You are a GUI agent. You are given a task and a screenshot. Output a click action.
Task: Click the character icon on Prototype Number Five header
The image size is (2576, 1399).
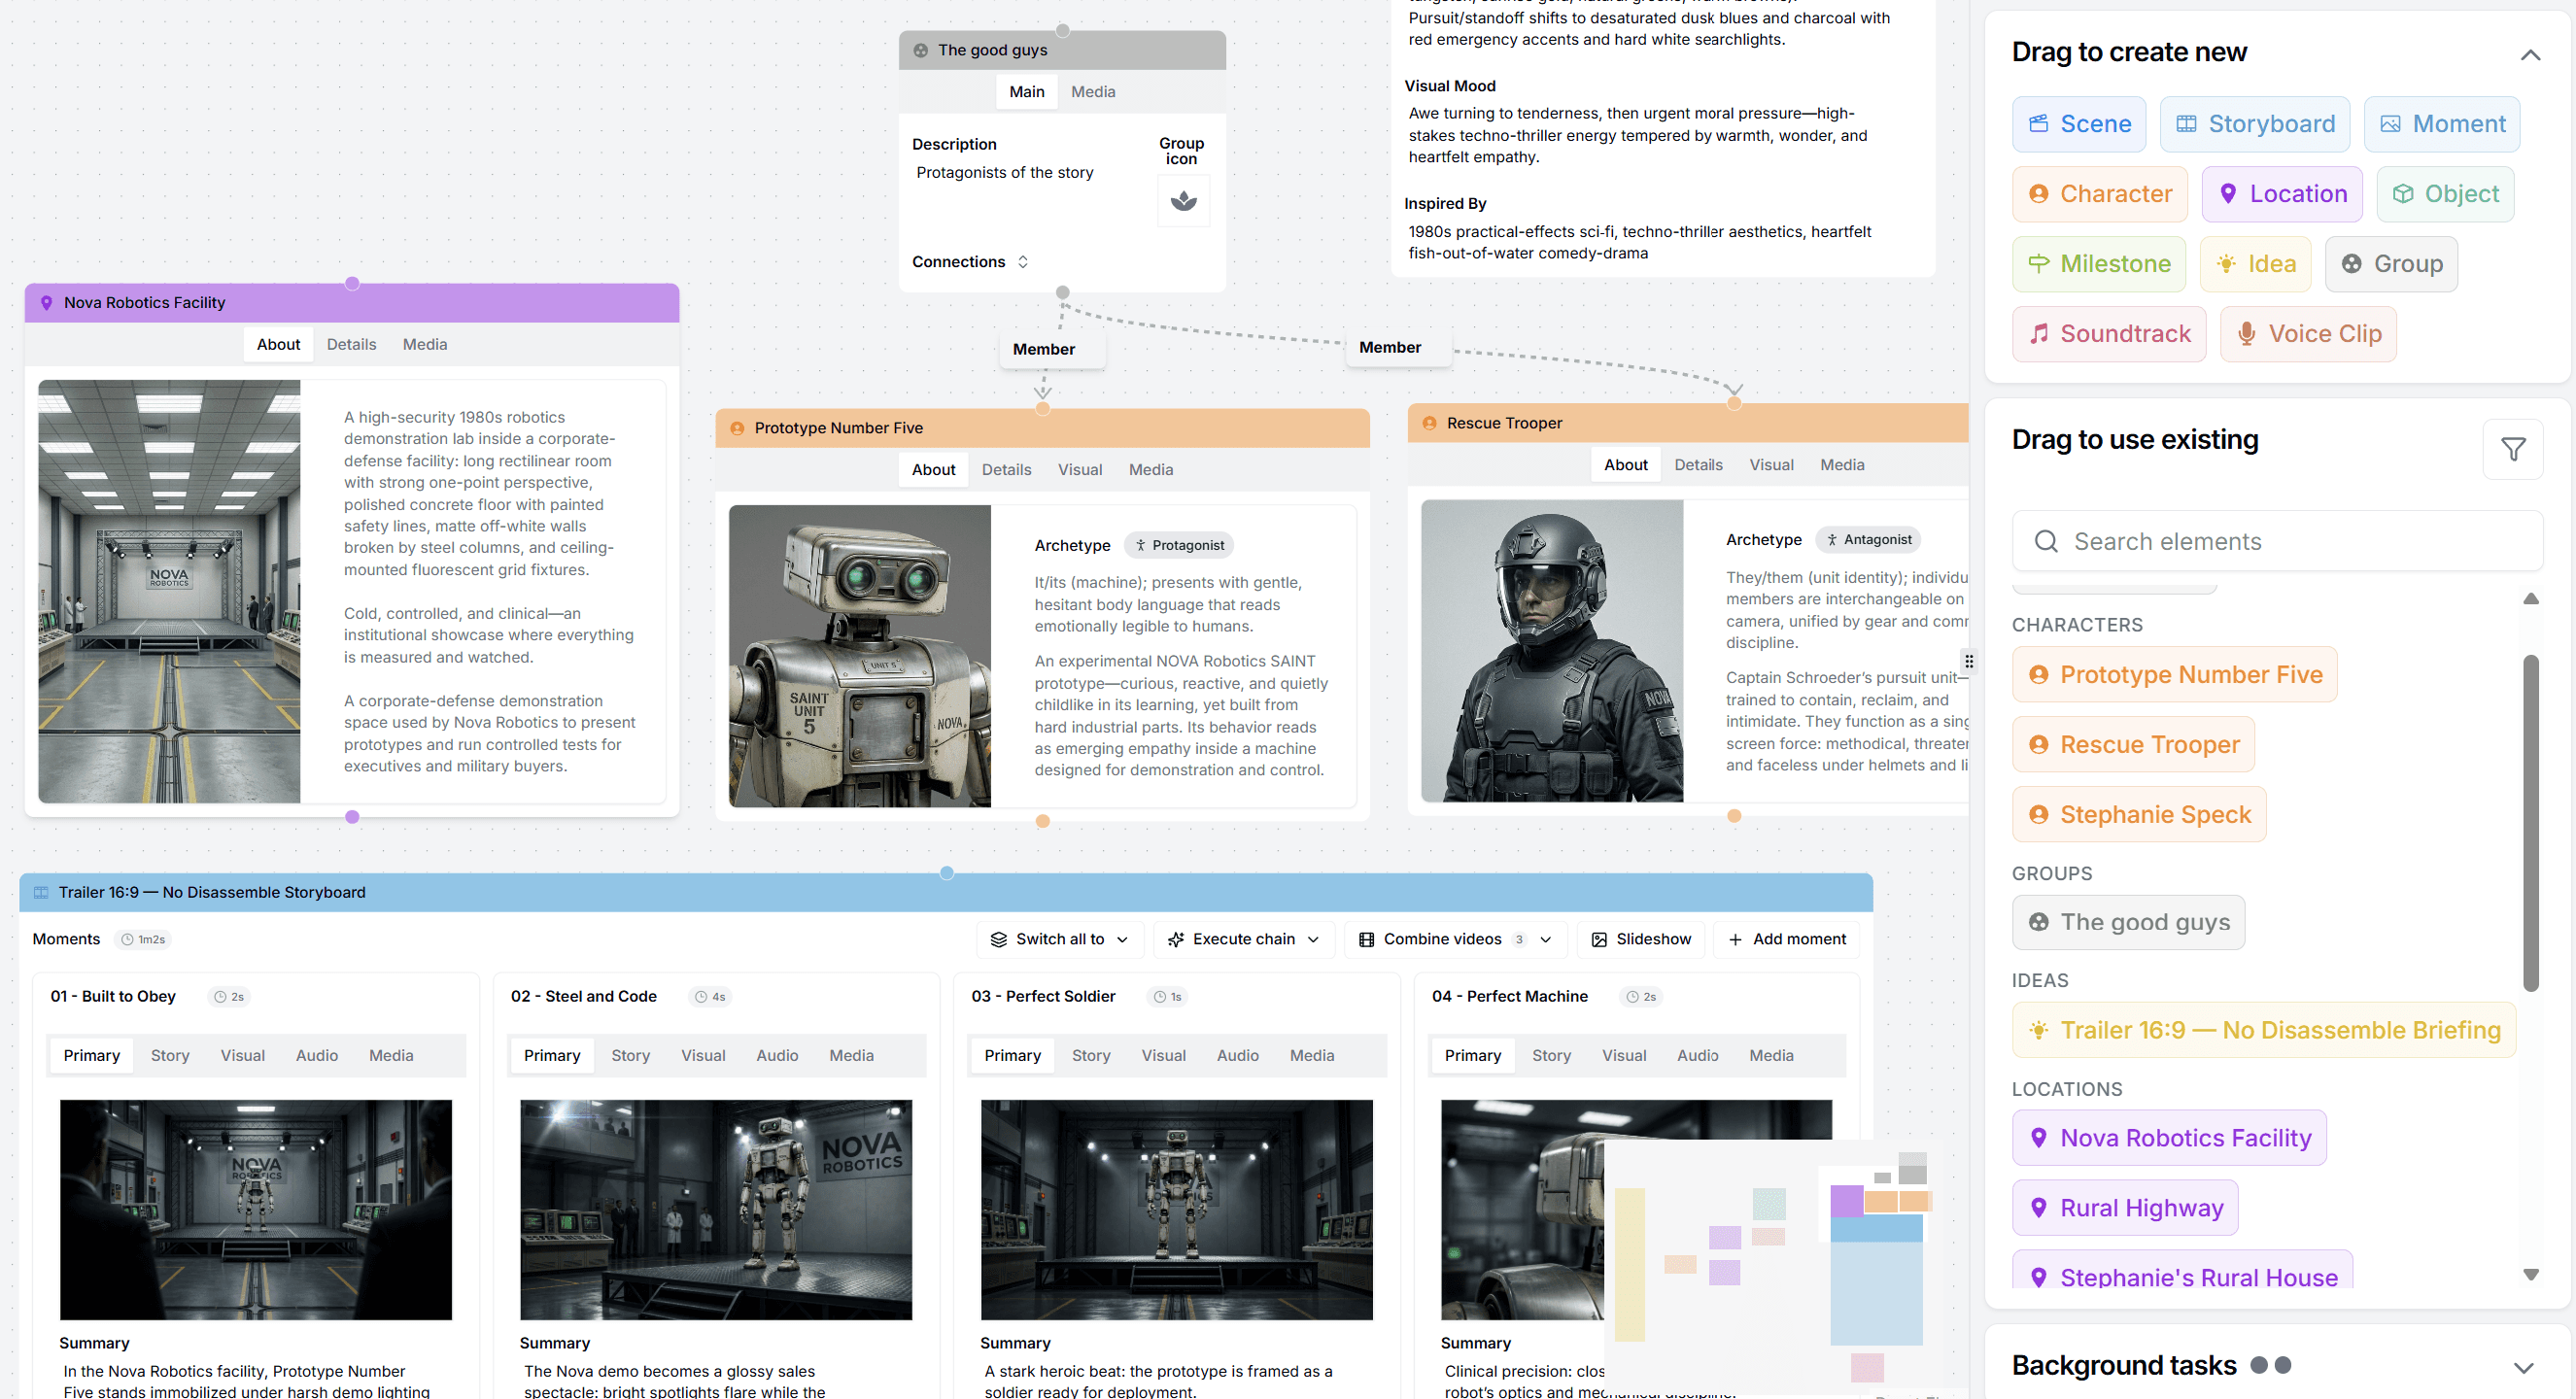point(737,428)
